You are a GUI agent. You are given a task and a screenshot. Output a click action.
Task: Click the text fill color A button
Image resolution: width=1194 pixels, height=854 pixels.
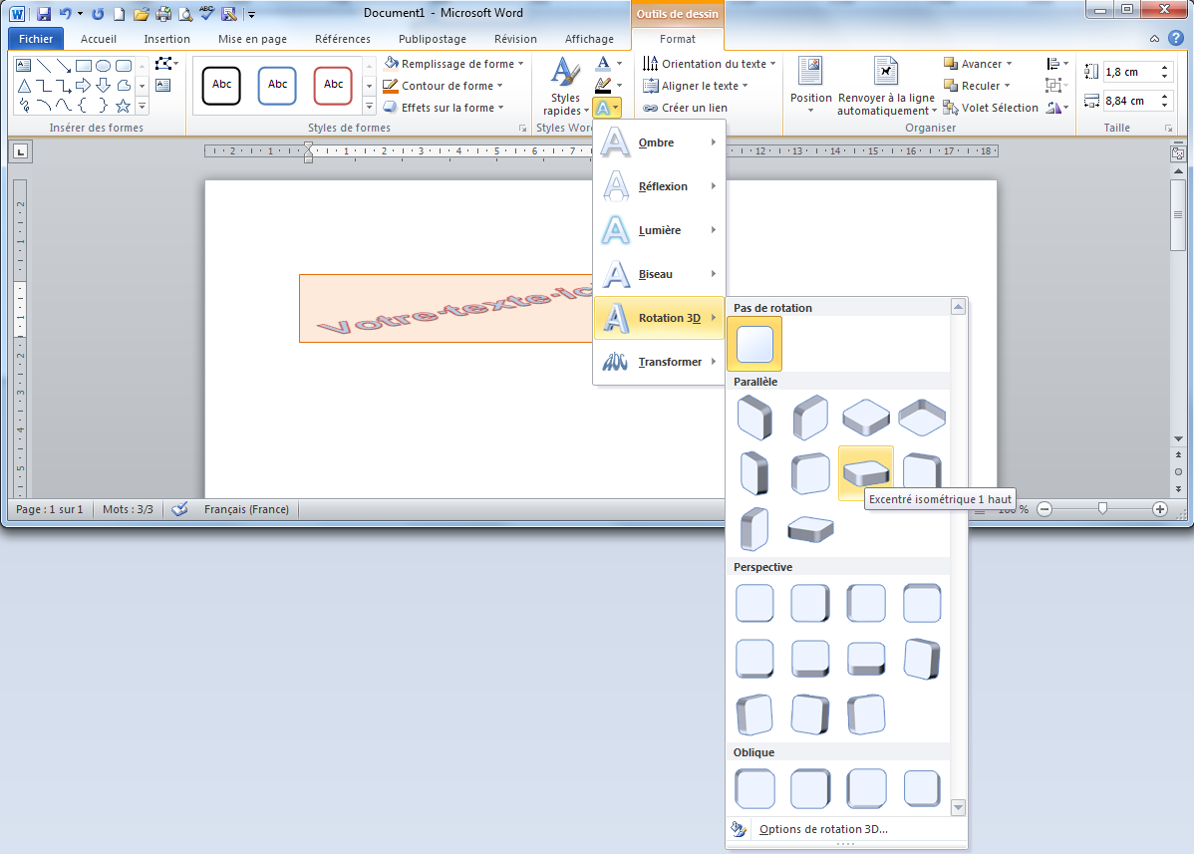[x=603, y=64]
